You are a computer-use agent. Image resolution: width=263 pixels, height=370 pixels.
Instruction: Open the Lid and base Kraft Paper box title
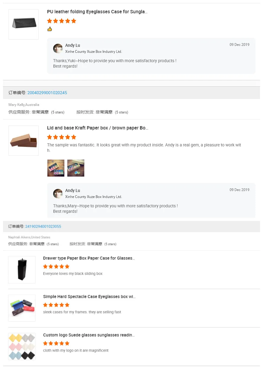[x=98, y=128]
